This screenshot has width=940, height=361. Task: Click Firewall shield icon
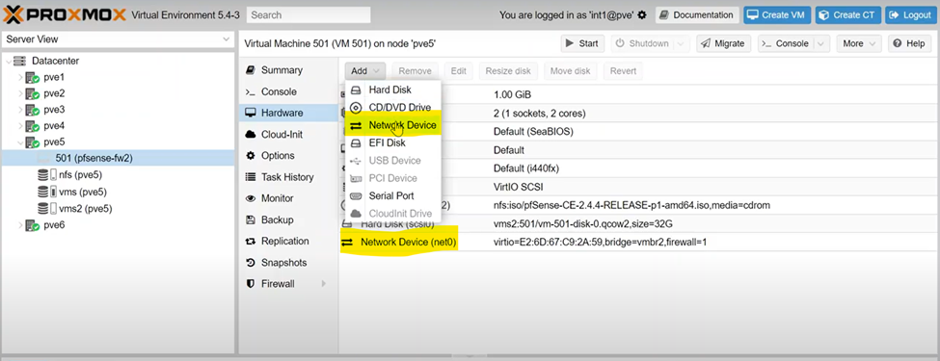point(251,284)
